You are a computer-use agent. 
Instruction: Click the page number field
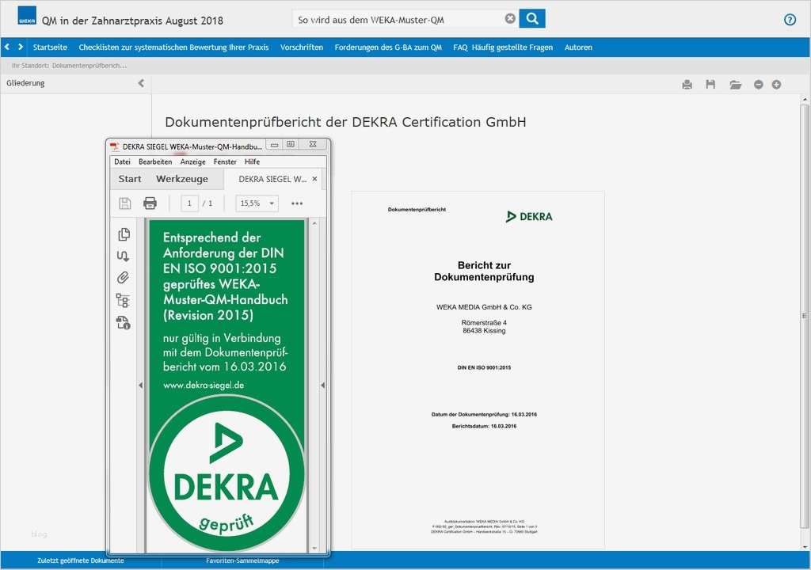tap(190, 203)
